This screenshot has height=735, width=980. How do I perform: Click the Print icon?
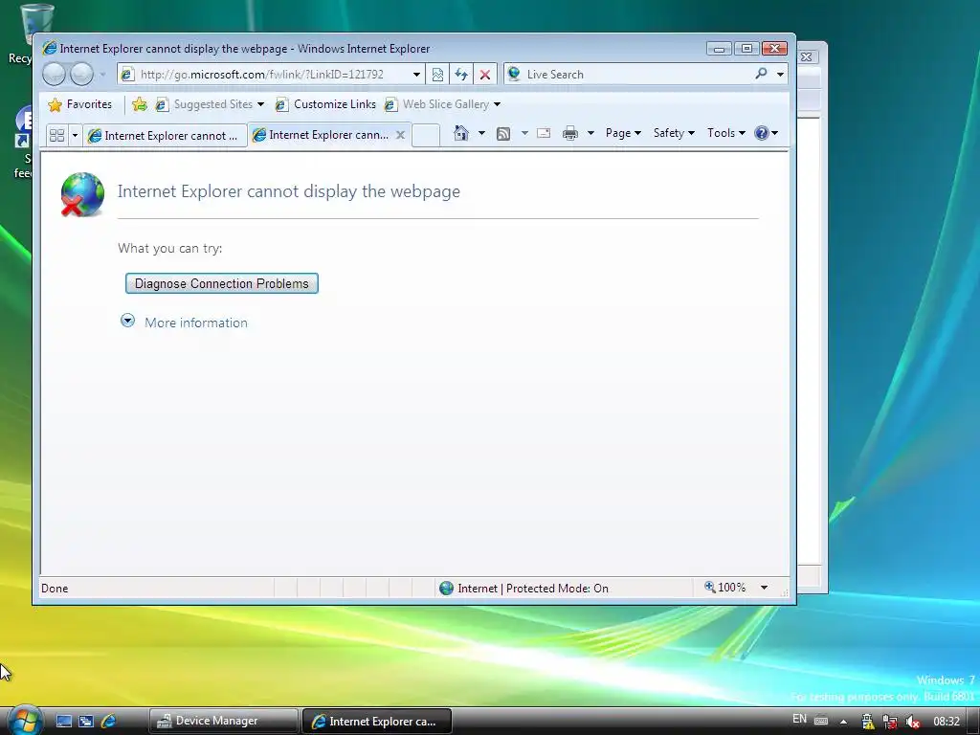click(570, 133)
